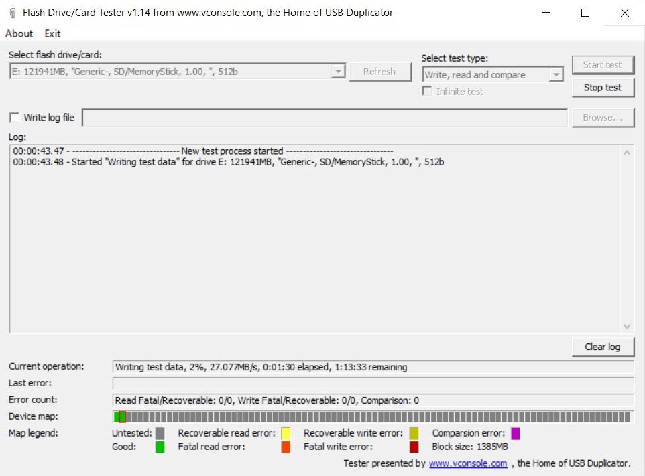Open the flash drive selection dropdown
This screenshot has width=645, height=476.
177,72
